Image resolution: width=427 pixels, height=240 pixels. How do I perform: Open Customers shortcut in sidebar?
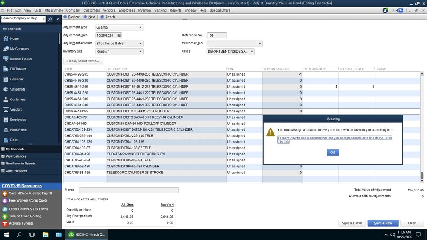click(18, 100)
